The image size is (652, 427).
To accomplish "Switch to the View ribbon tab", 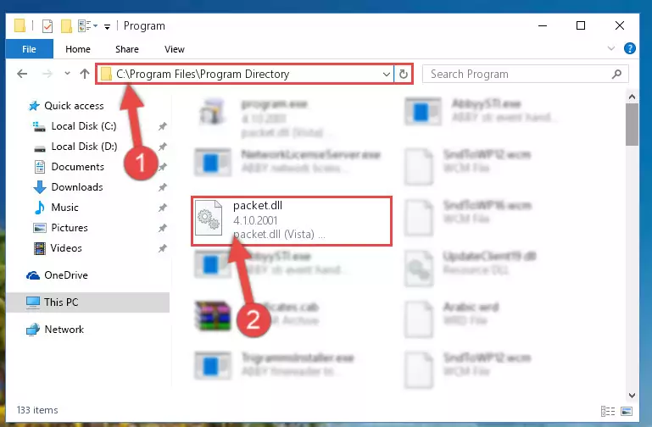I will click(x=174, y=49).
